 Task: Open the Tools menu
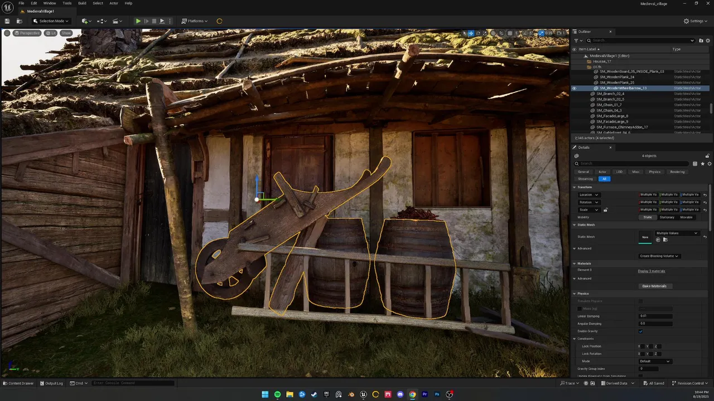(67, 3)
